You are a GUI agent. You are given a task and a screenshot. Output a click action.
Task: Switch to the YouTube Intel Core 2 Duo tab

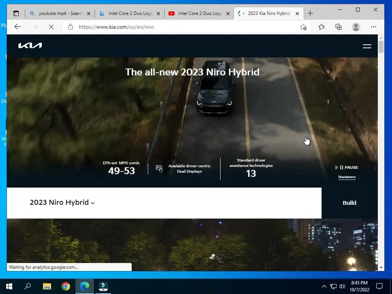click(x=199, y=13)
